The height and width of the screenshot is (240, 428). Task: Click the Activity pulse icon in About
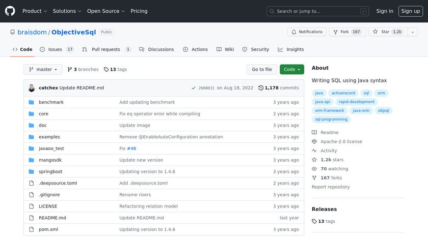(314, 151)
